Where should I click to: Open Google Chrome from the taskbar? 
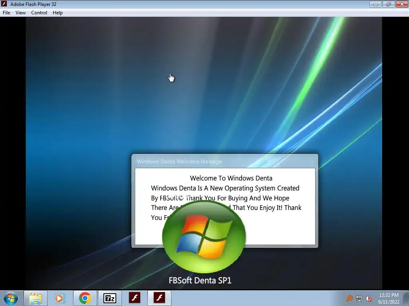pos(85,298)
